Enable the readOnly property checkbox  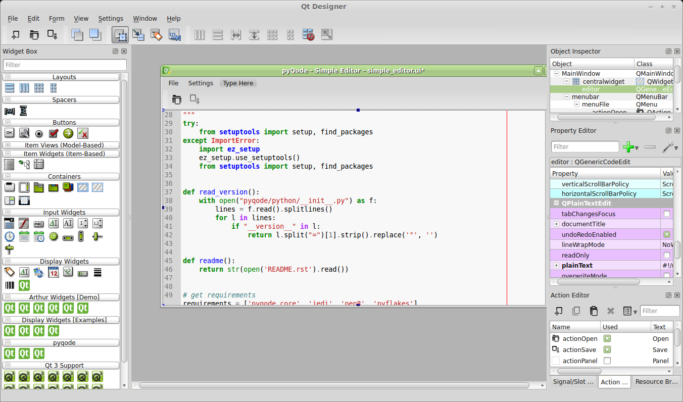666,256
